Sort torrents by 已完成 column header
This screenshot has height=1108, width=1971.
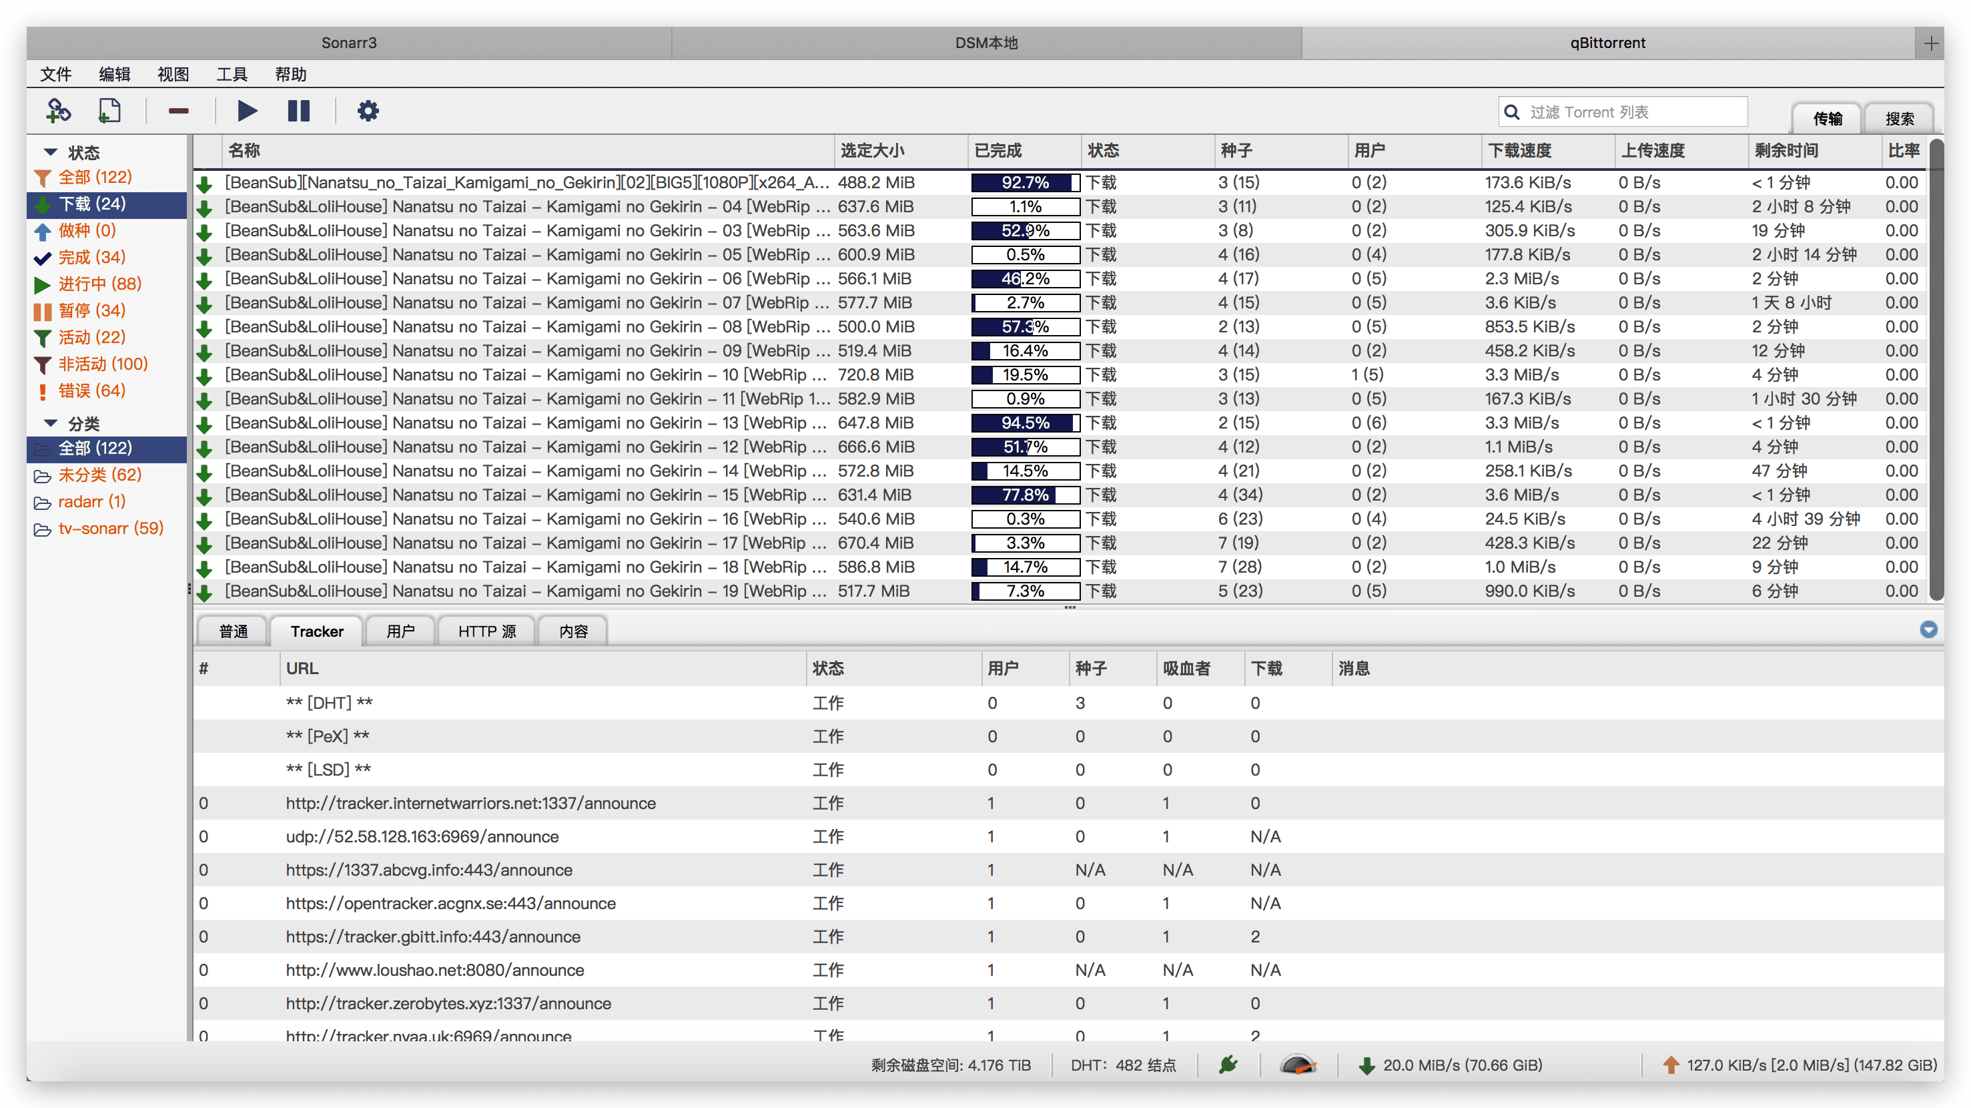click(x=1024, y=151)
